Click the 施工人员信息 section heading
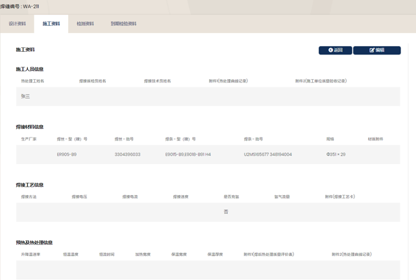The height and width of the screenshot is (280, 416). click(x=30, y=69)
